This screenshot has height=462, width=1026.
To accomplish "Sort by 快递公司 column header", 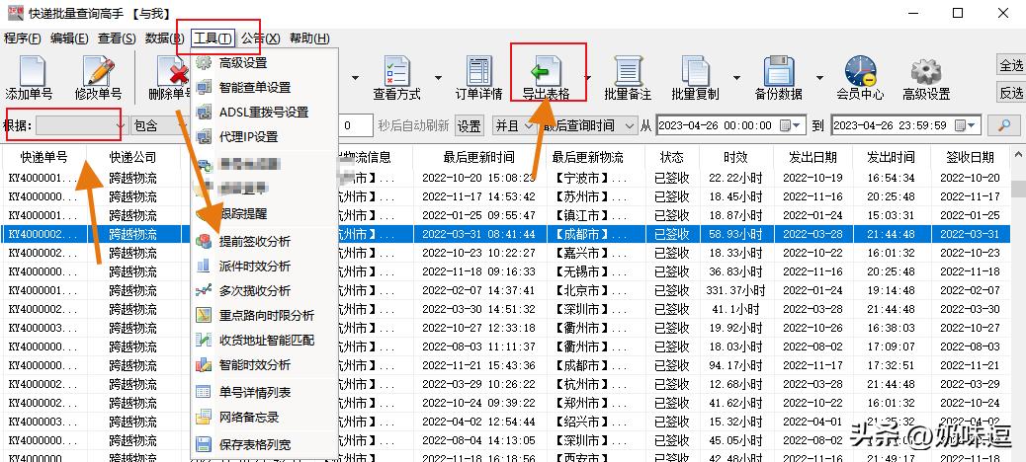I will point(133,157).
